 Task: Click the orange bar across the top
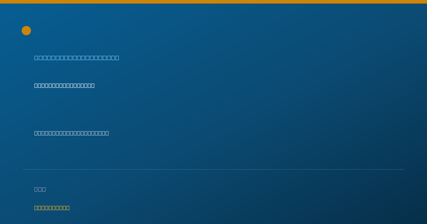[213, 2]
